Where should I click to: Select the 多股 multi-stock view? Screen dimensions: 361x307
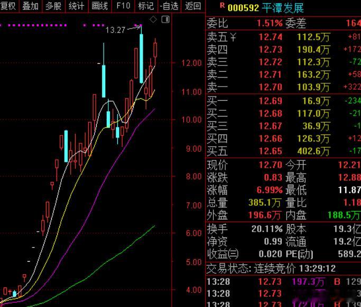[x=53, y=6]
